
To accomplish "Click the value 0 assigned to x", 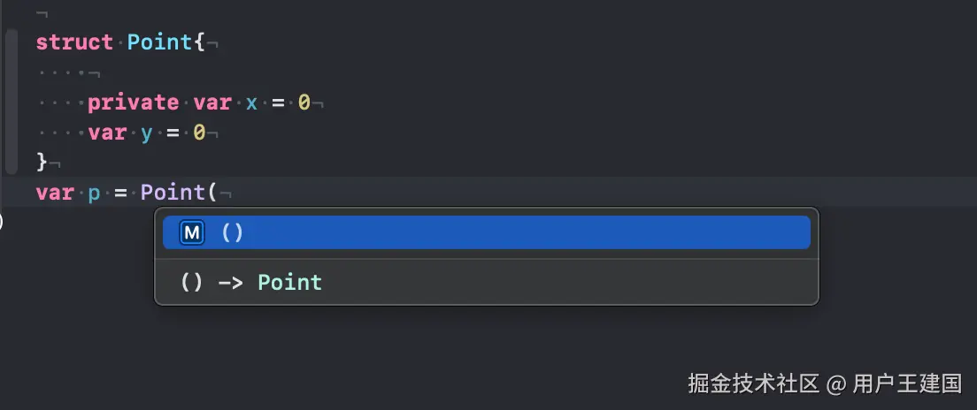I will (x=304, y=102).
